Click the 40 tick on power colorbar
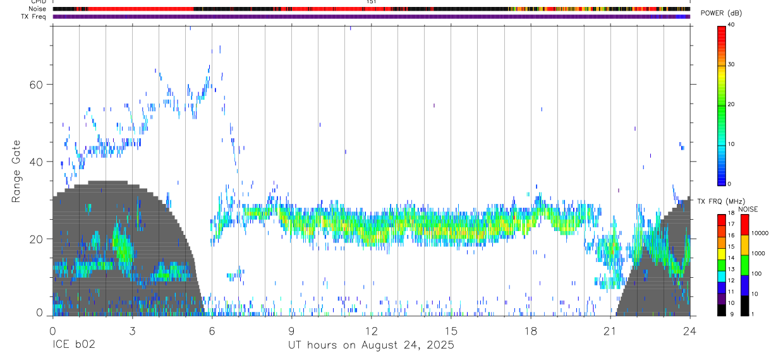The image size is (776, 358). coord(732,24)
